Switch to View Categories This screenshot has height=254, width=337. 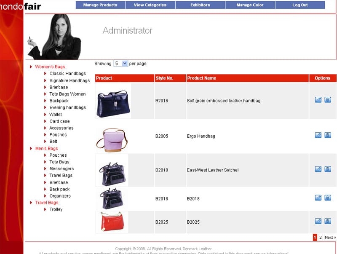[x=150, y=5]
